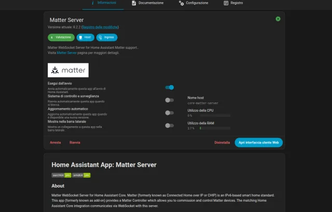Click the green running status icon
This screenshot has height=212, width=332.
point(278,19)
